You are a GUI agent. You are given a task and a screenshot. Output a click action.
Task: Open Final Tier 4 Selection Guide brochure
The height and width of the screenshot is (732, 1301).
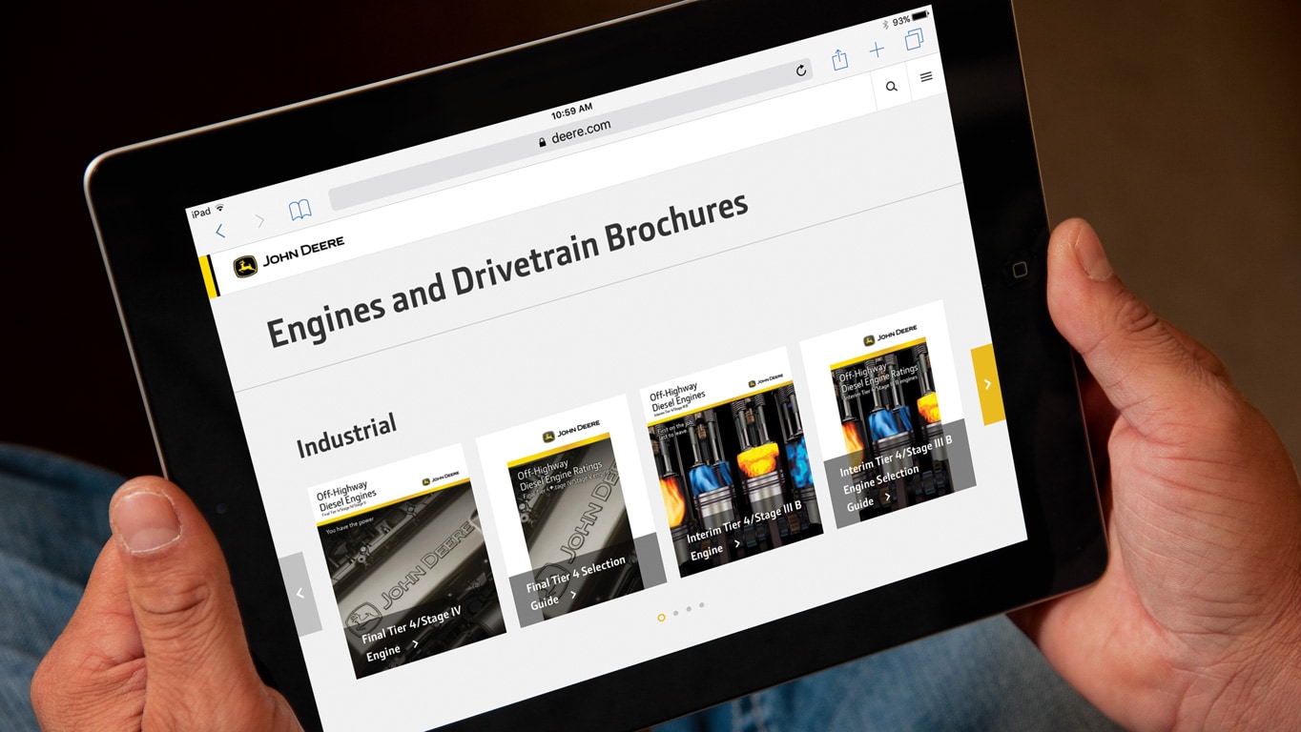[571, 511]
